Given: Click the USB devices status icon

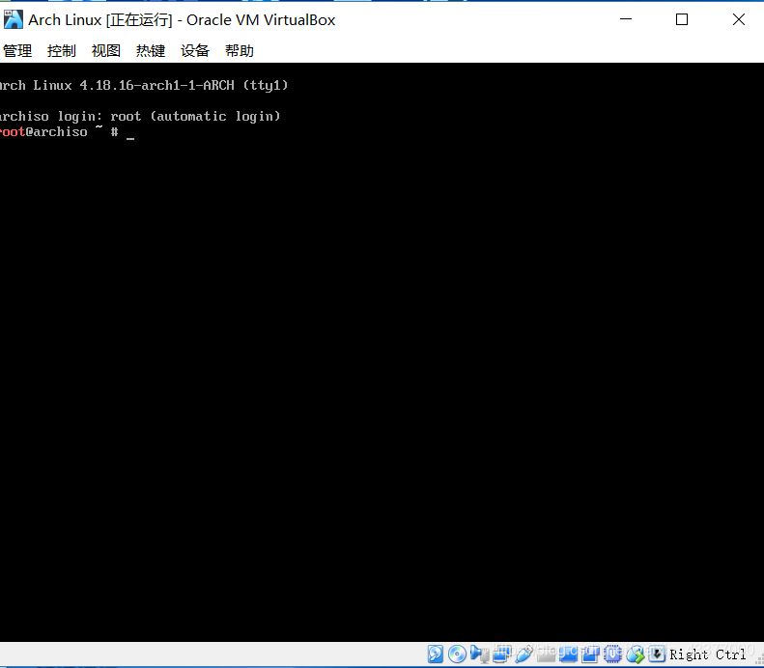Looking at the screenshot, I should [x=523, y=654].
